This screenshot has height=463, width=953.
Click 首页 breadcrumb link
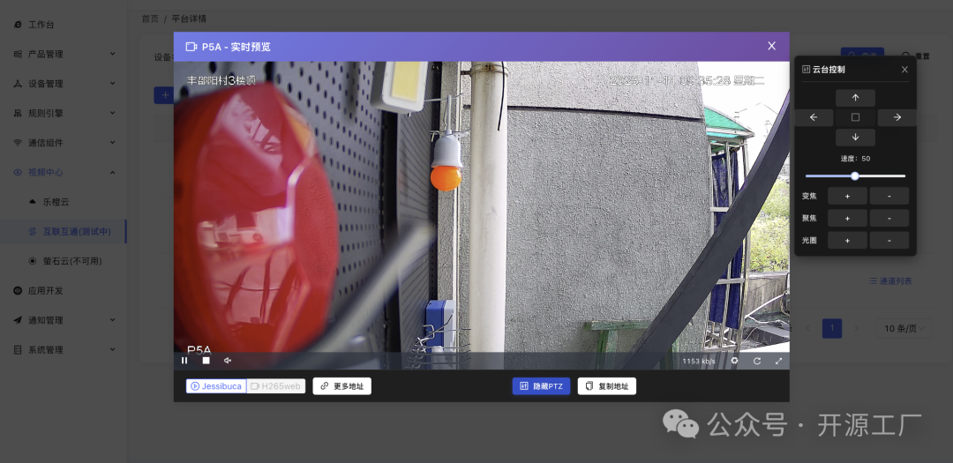coord(150,19)
